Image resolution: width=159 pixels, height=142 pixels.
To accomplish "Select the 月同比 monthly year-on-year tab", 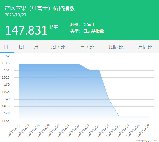I will (x=145, y=47).
